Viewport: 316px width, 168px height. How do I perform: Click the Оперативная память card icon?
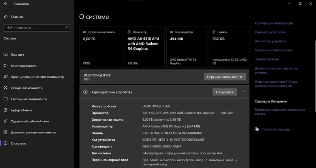[85, 32]
